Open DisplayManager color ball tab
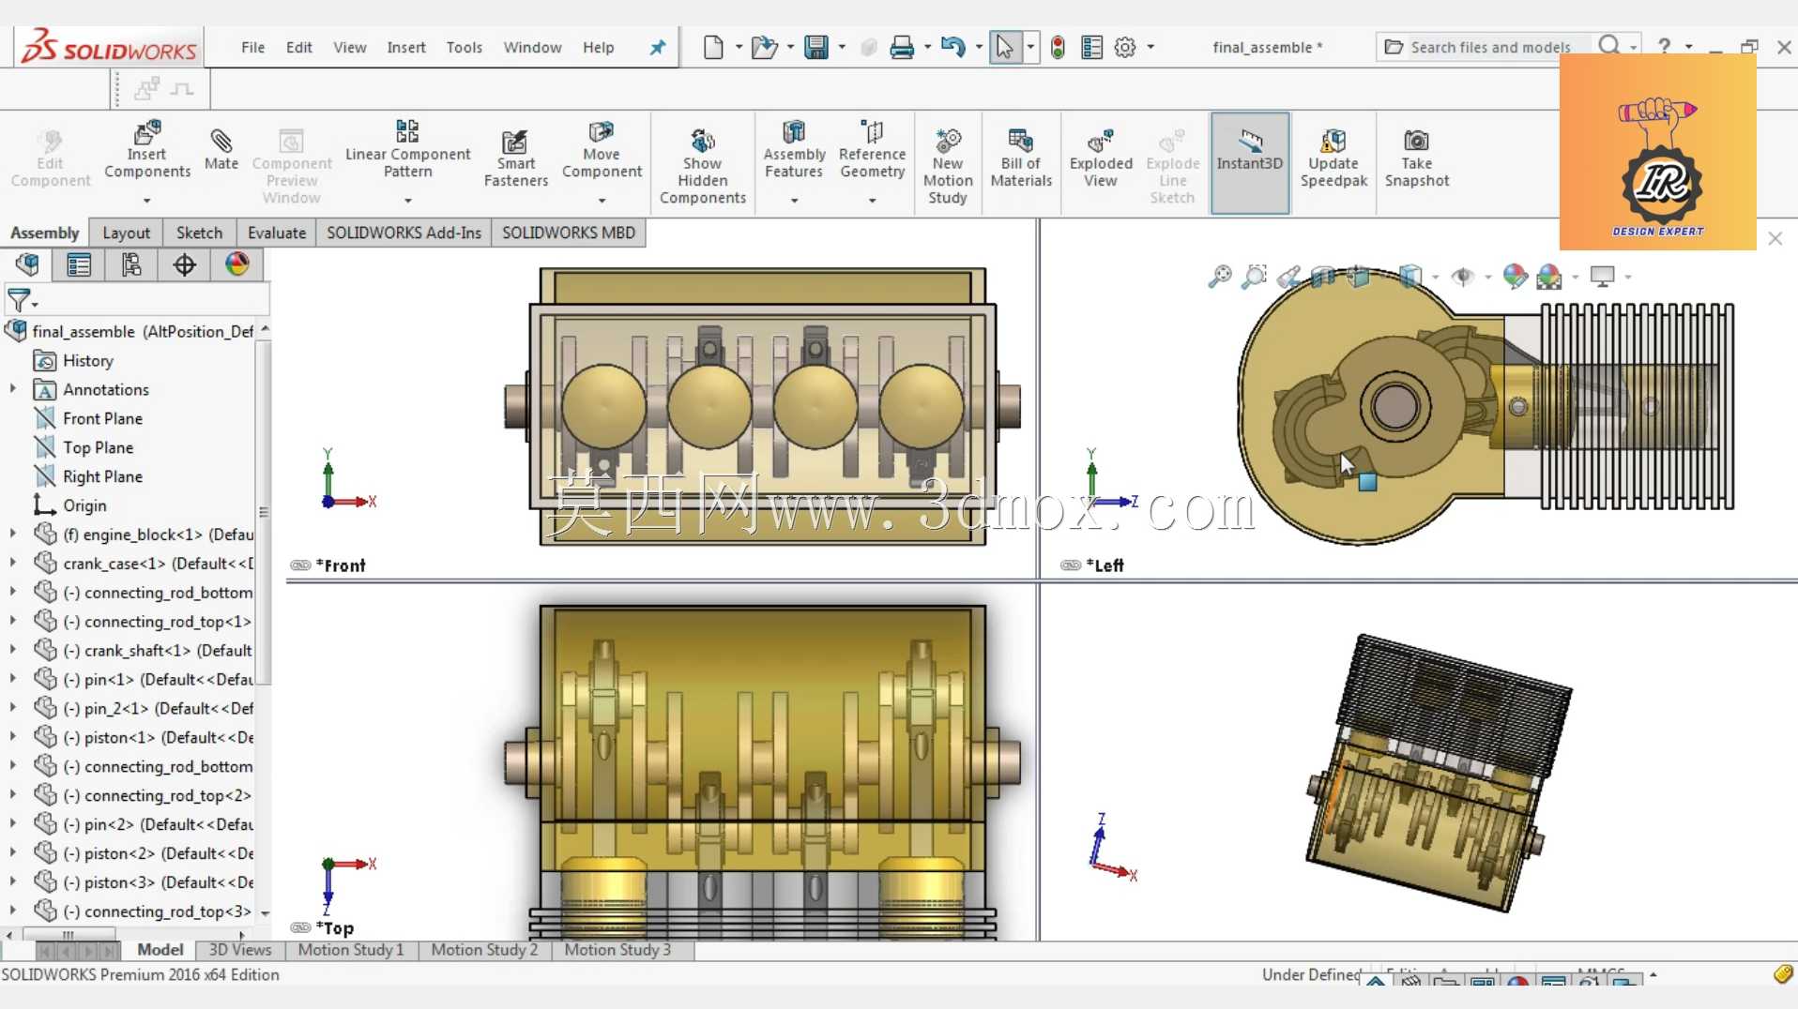 236,265
